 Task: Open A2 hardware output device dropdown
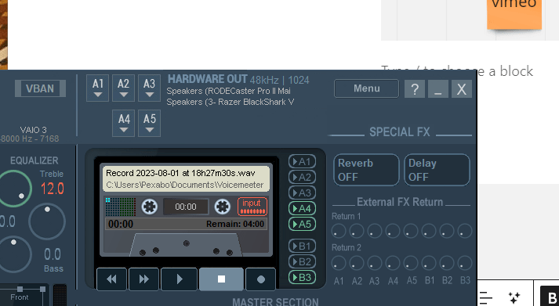123,88
